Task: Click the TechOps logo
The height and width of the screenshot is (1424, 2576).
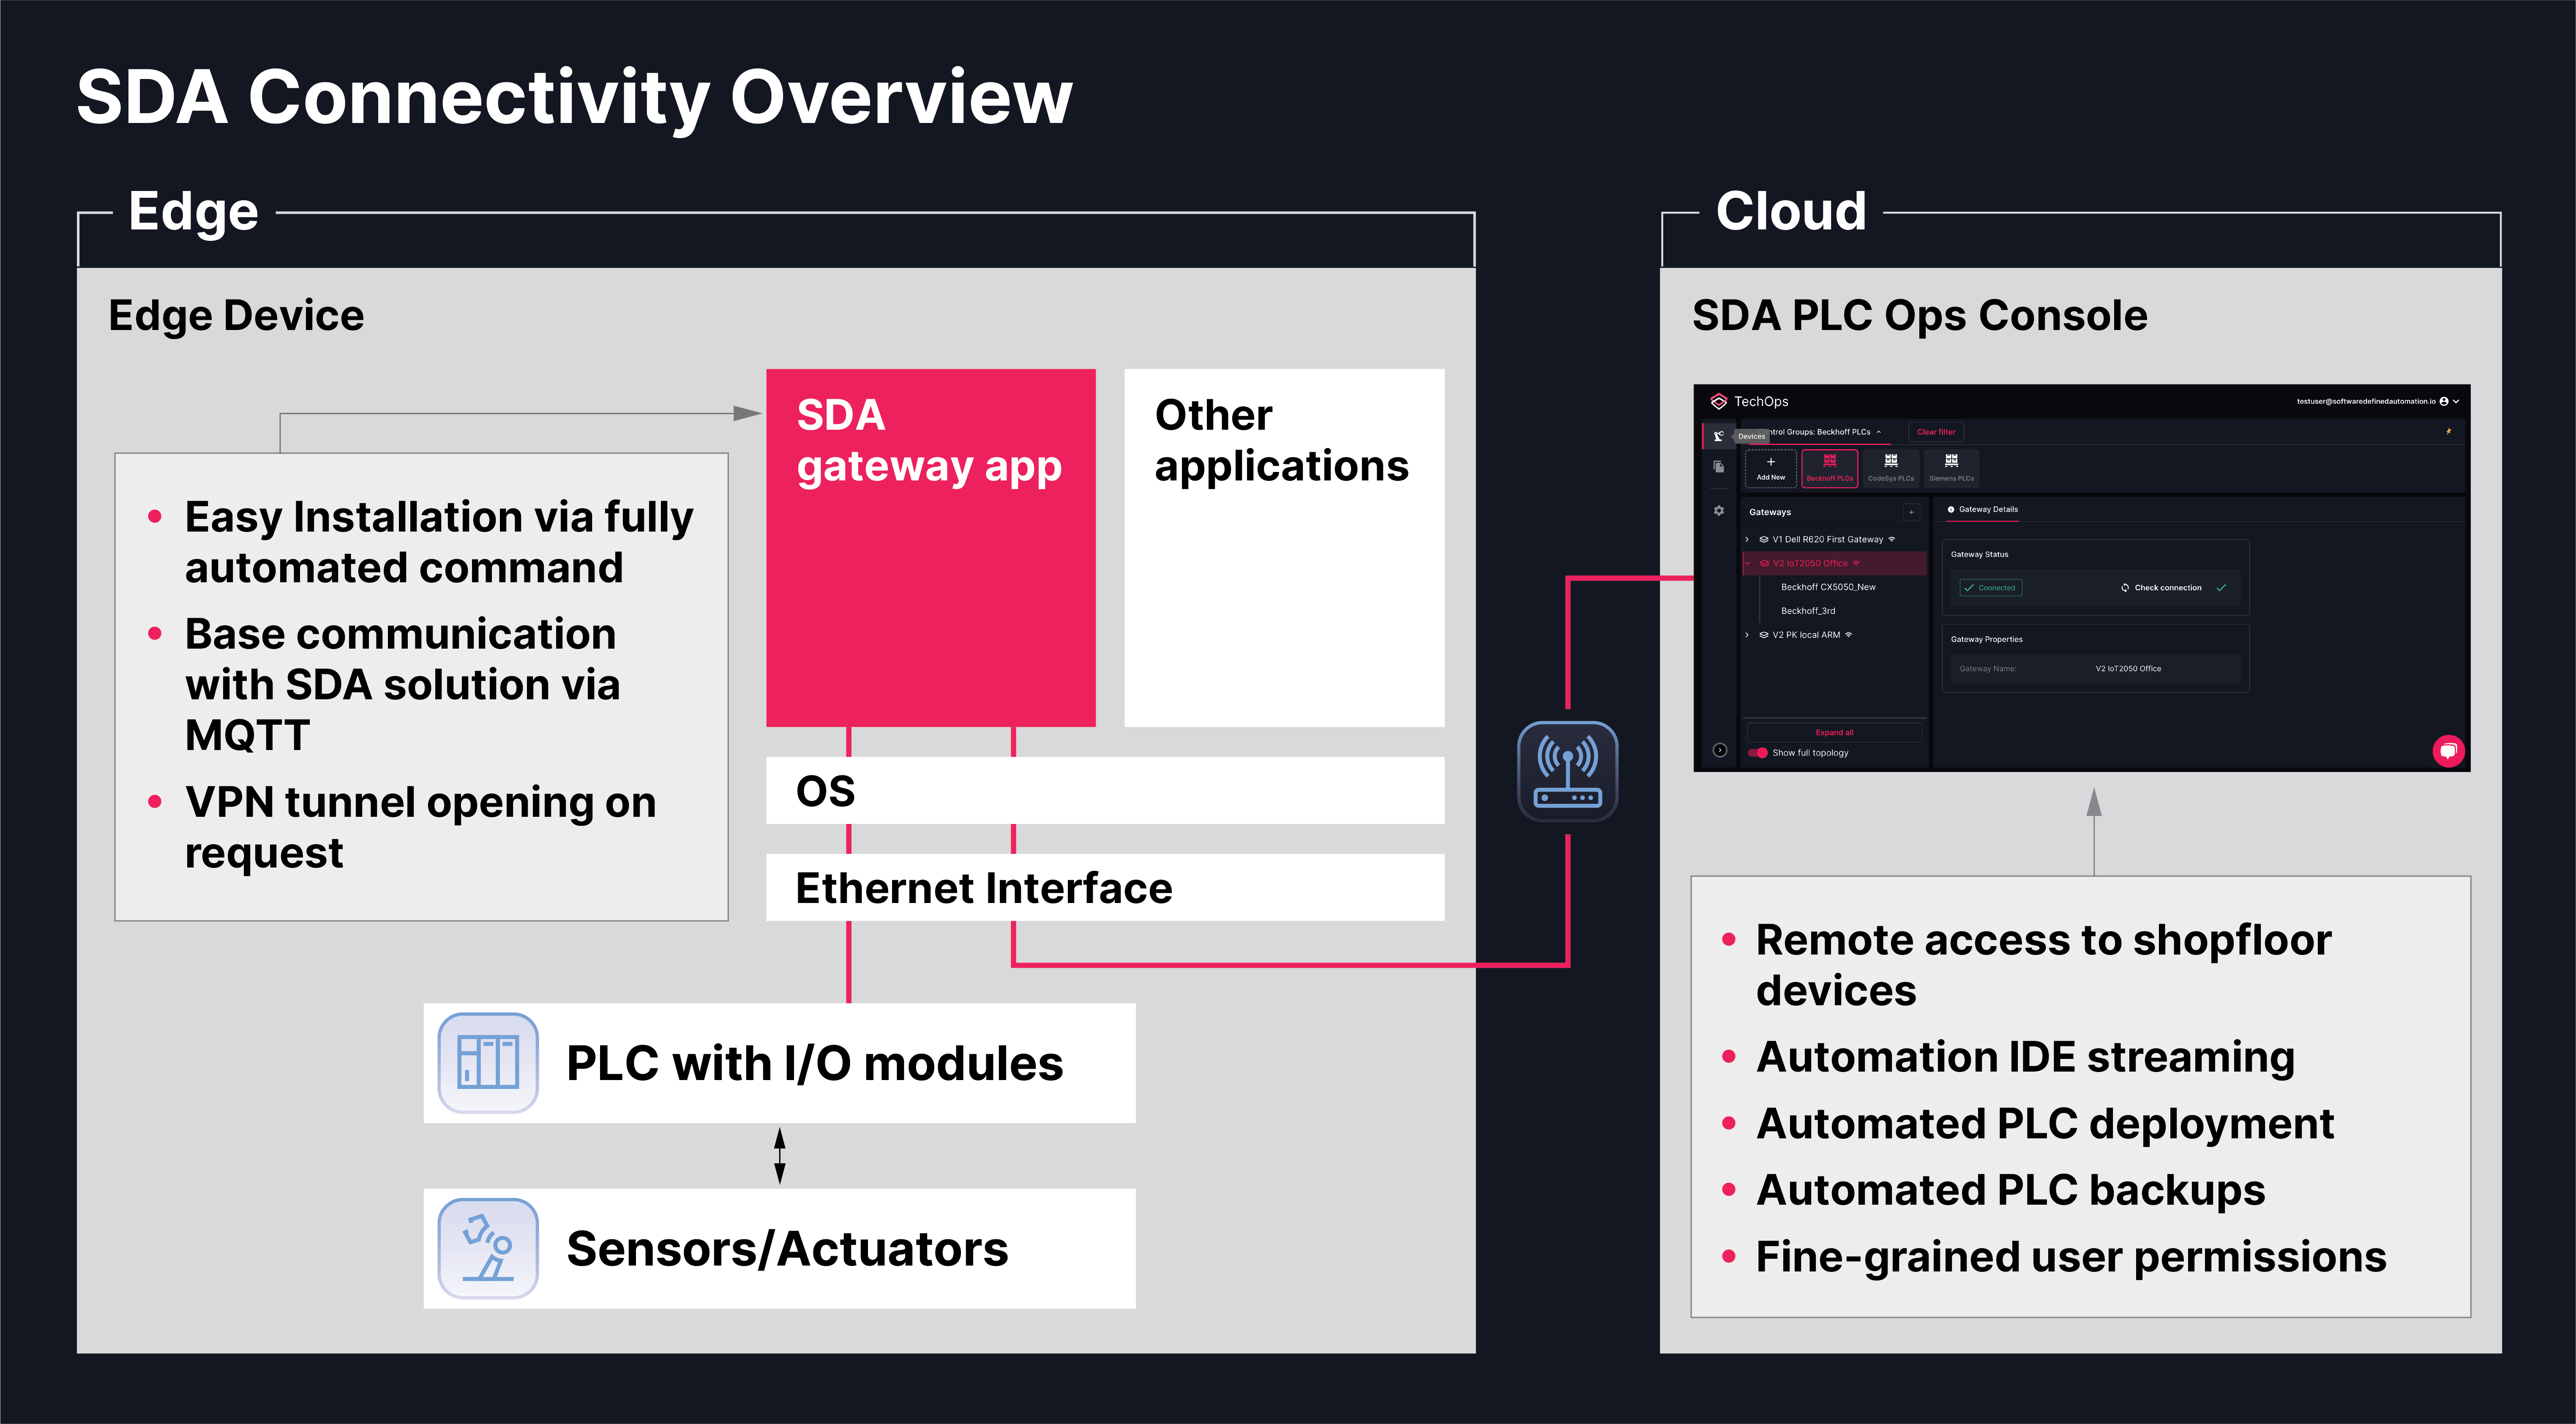Action: [1718, 401]
